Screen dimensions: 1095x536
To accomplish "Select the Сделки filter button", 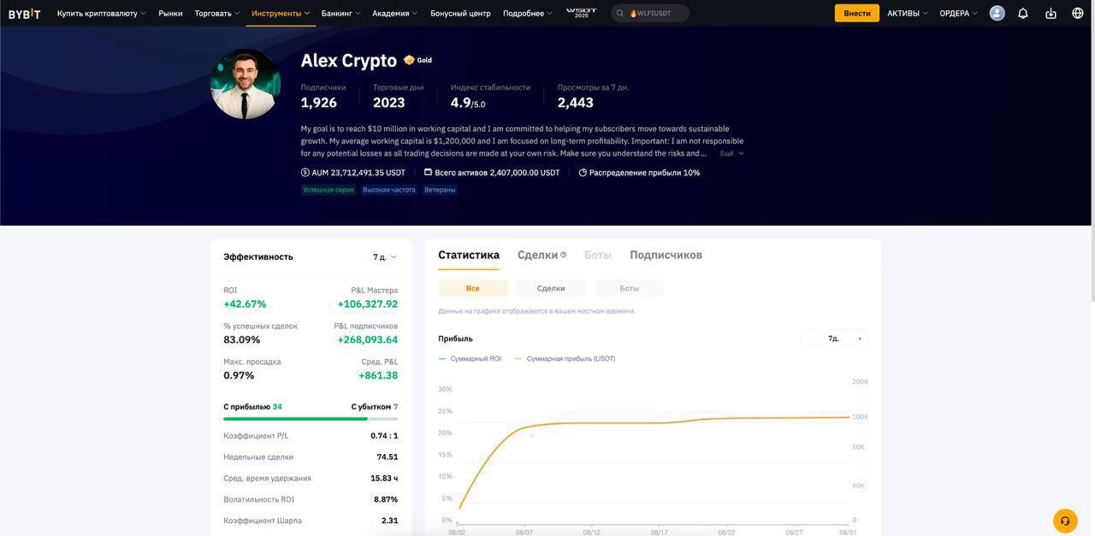I will point(551,288).
